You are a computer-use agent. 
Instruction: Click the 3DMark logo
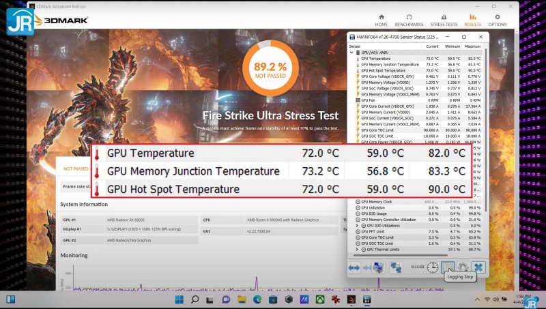pos(61,20)
